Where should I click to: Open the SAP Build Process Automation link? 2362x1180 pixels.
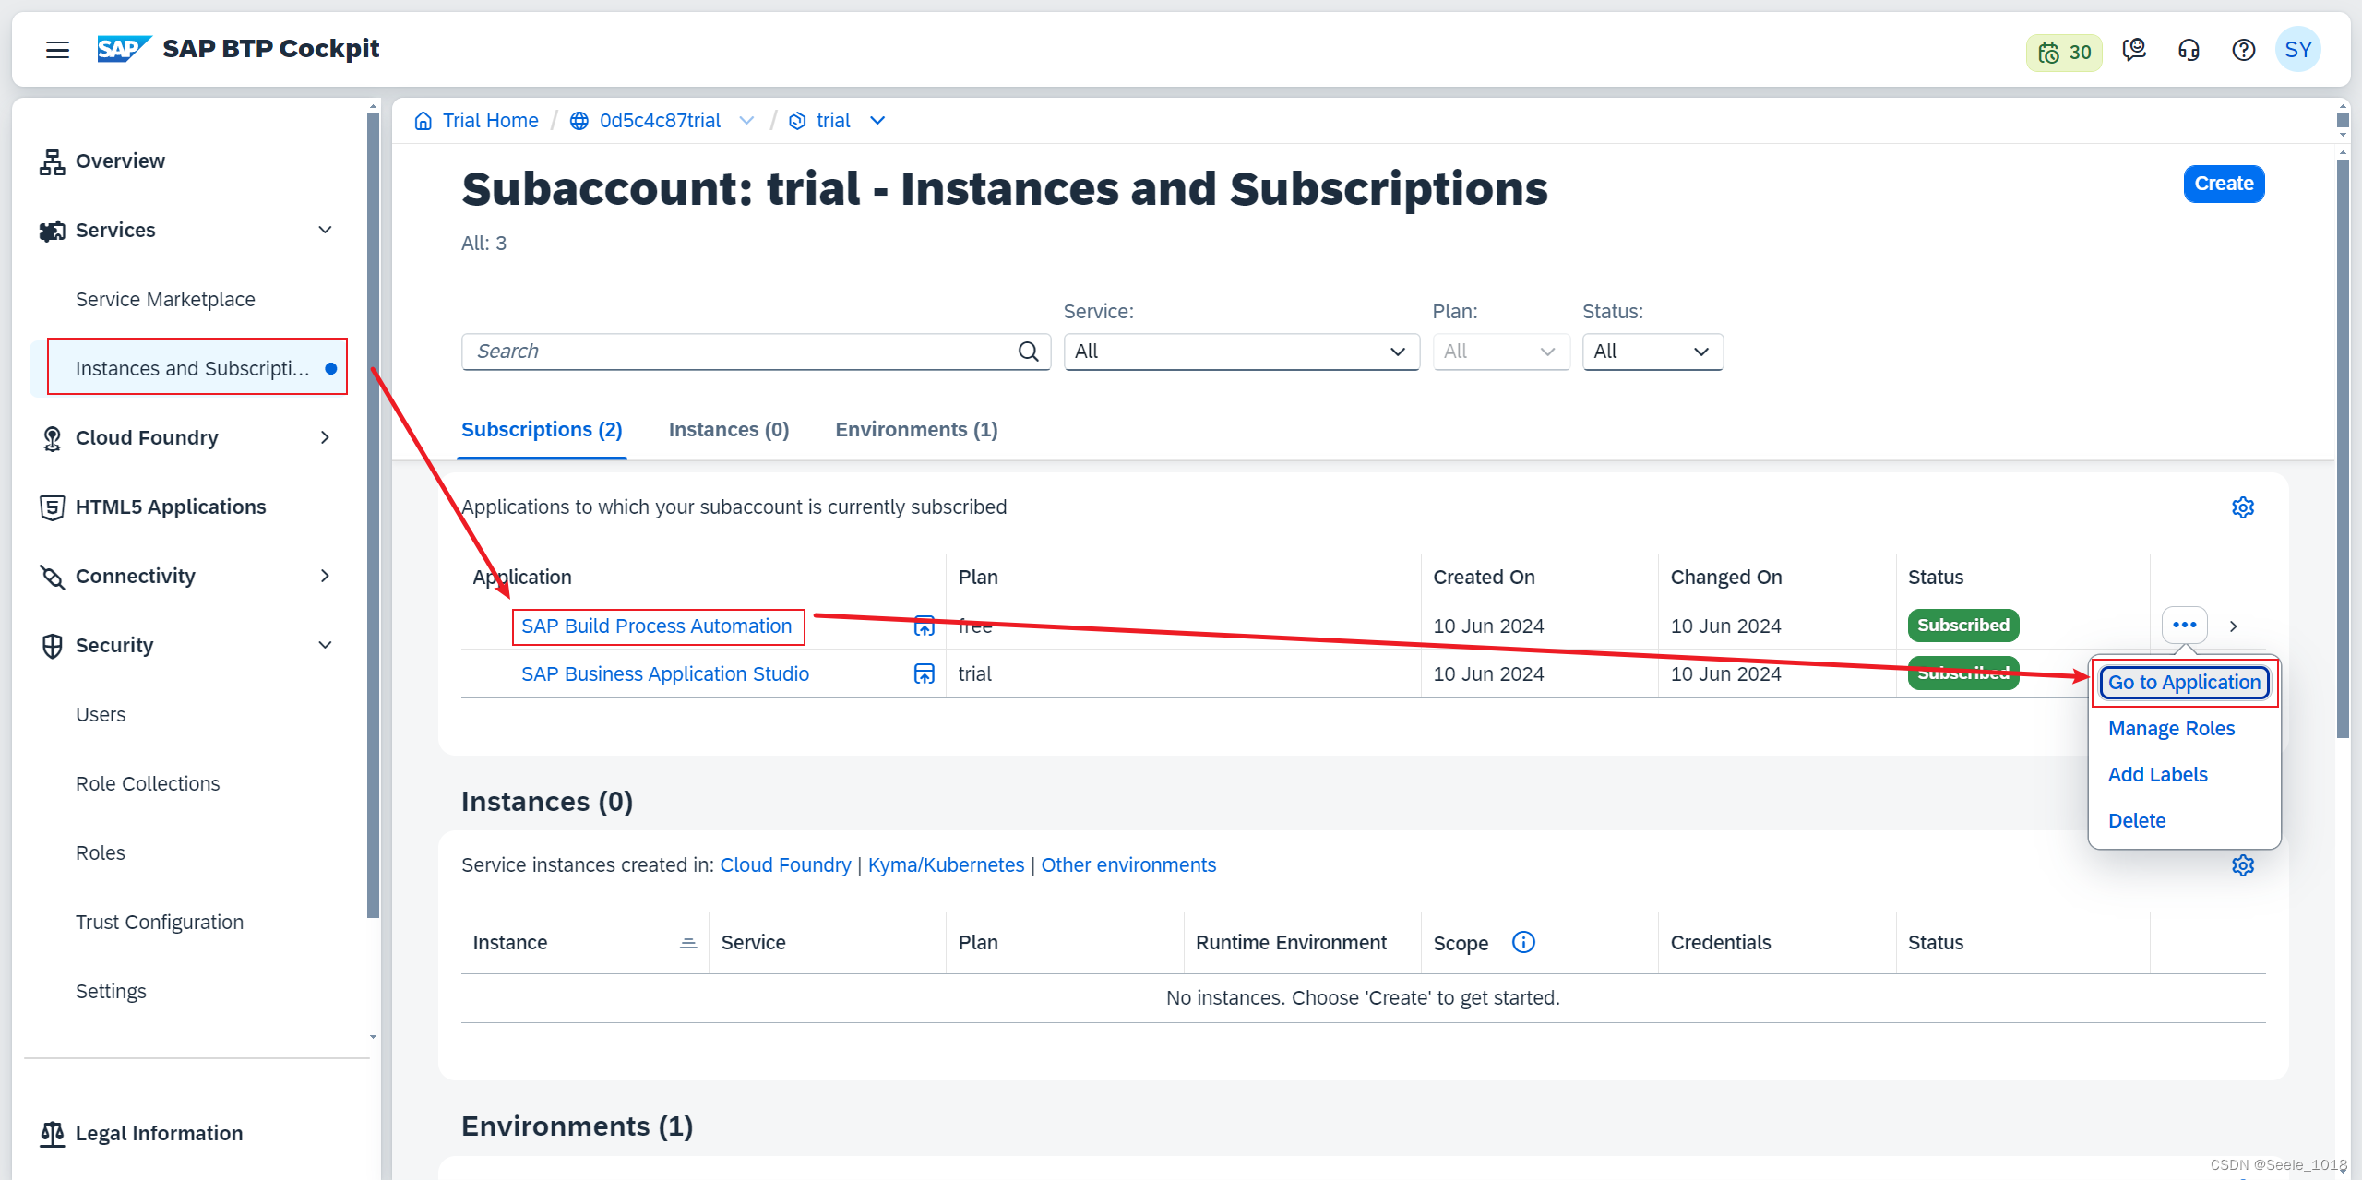(x=656, y=626)
